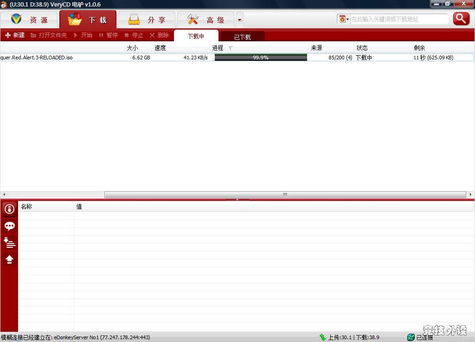This screenshot has width=475, height=342.
Task: Click the 打开文件夹 open folder button
Action: [x=49, y=35]
